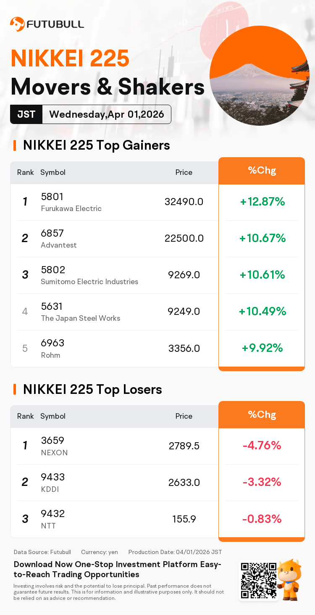Select the JST timezone badge

(x=26, y=114)
